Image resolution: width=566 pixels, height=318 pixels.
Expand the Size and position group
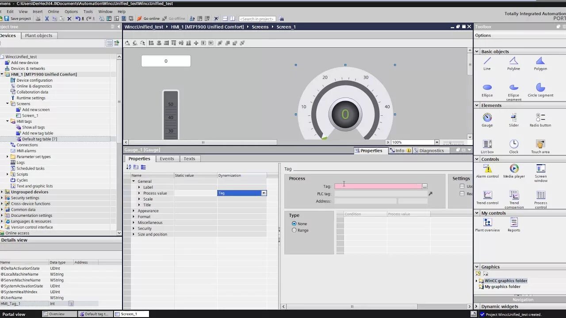pos(134,234)
